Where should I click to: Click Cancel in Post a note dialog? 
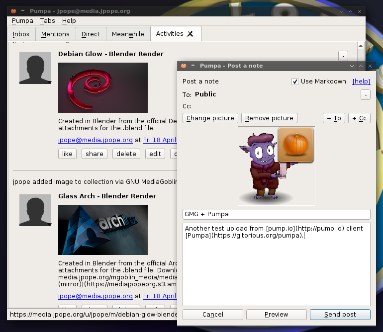coord(213,315)
